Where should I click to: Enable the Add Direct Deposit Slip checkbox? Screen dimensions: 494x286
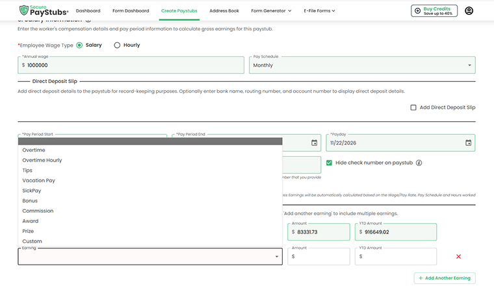[x=413, y=108]
